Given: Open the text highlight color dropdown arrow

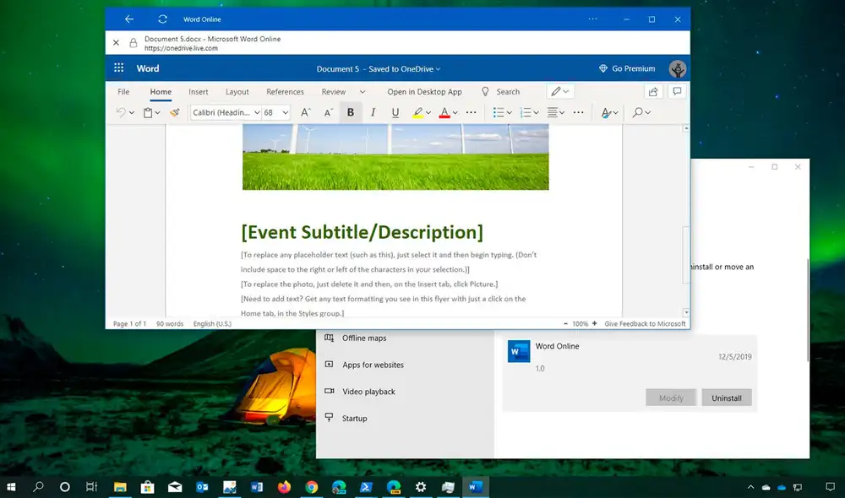Looking at the screenshot, I should (x=428, y=112).
